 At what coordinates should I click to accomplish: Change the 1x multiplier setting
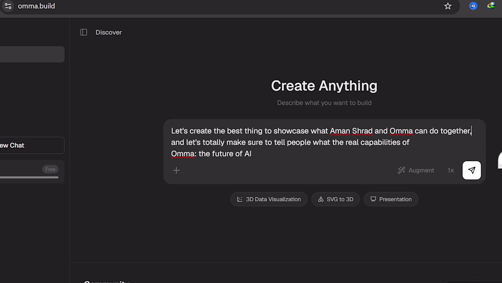click(x=450, y=170)
